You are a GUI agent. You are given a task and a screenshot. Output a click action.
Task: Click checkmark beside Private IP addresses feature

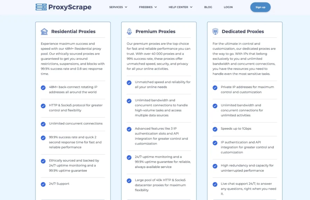pos(215,88)
